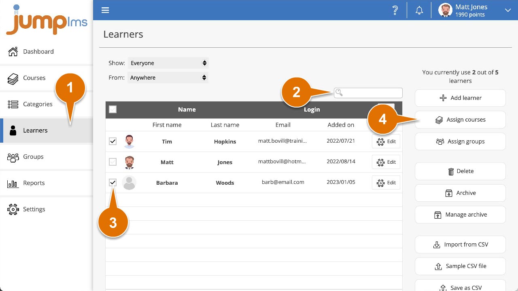
Task: Edit learner Barbara Woods
Action: coord(386,183)
